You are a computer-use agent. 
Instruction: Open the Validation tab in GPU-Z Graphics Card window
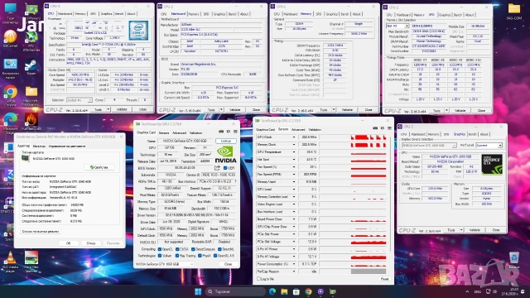195,132
